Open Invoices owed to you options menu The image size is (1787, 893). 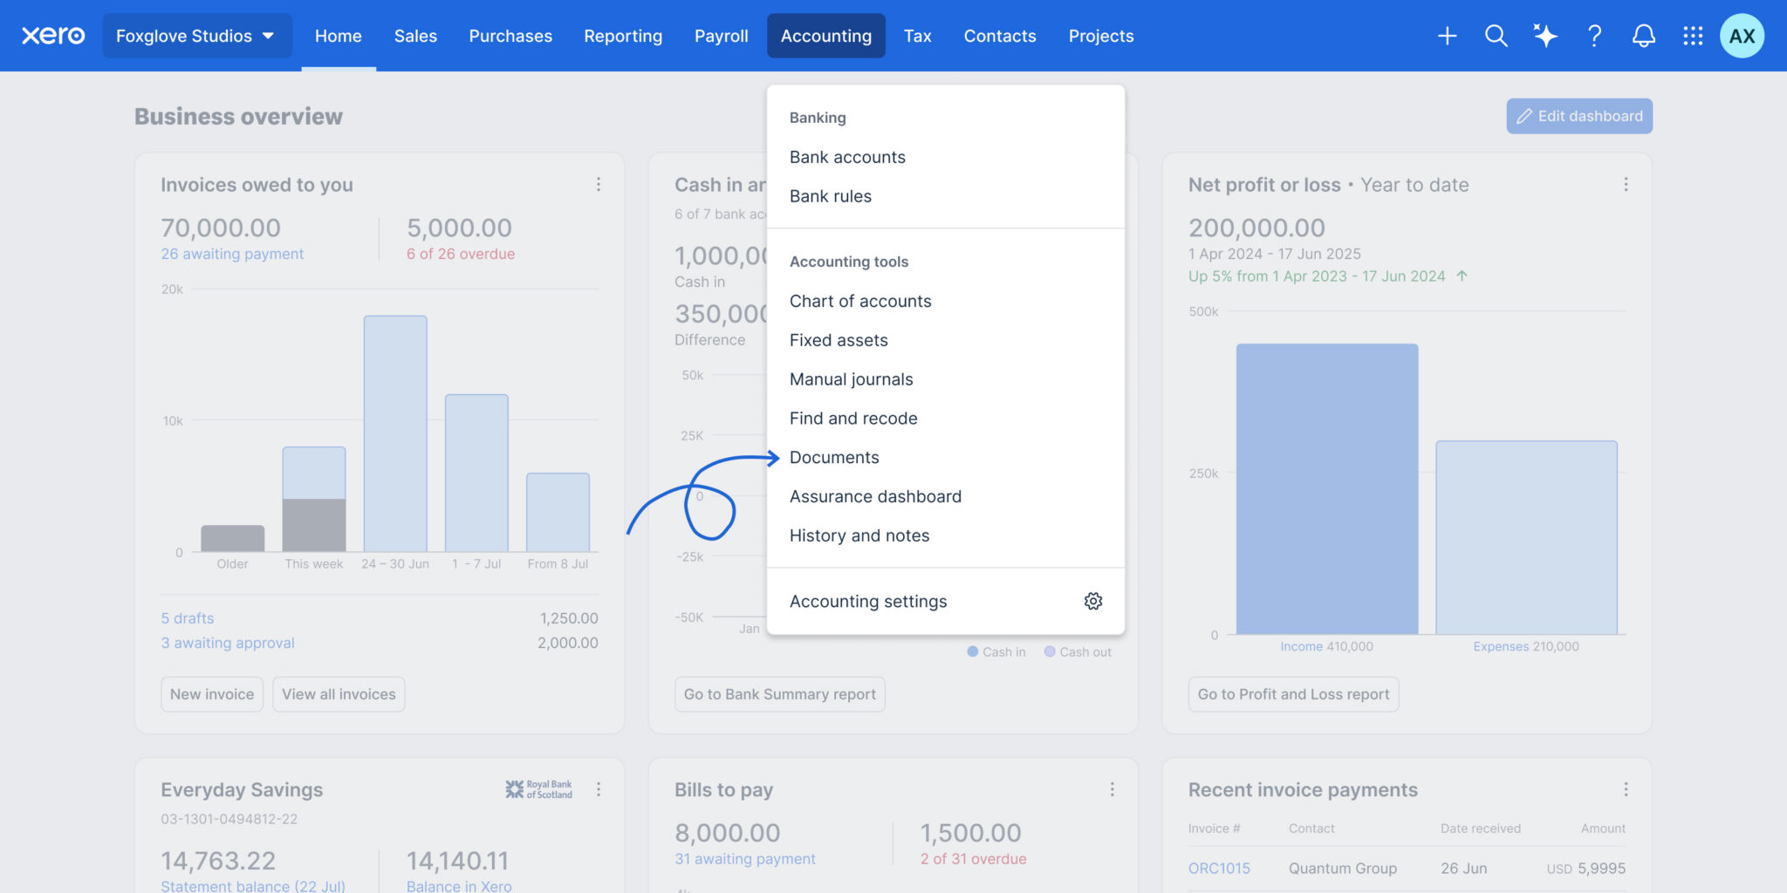pos(599,184)
